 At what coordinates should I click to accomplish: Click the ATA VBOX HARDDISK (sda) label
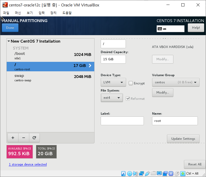pyautogui.click(x=173, y=47)
